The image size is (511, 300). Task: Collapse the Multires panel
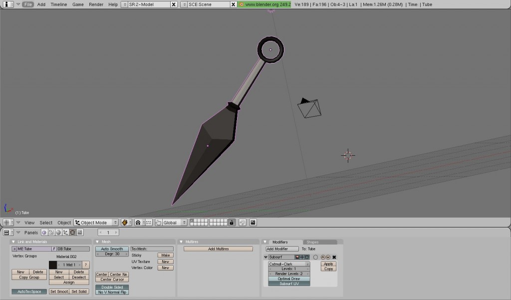(x=181, y=242)
